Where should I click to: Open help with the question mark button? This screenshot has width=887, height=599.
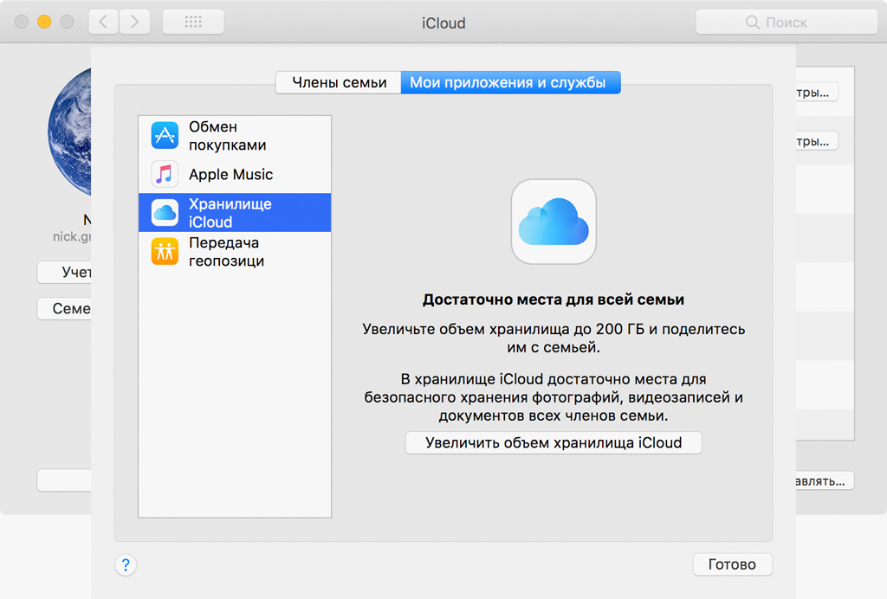[126, 564]
